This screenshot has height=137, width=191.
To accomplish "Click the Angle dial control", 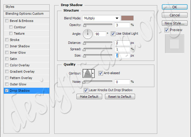I will tap(88, 34).
